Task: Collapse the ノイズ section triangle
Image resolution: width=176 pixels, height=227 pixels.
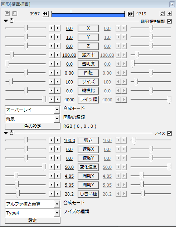Action: pos(6,133)
